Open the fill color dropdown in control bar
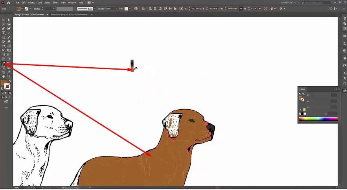 click(x=22, y=9)
